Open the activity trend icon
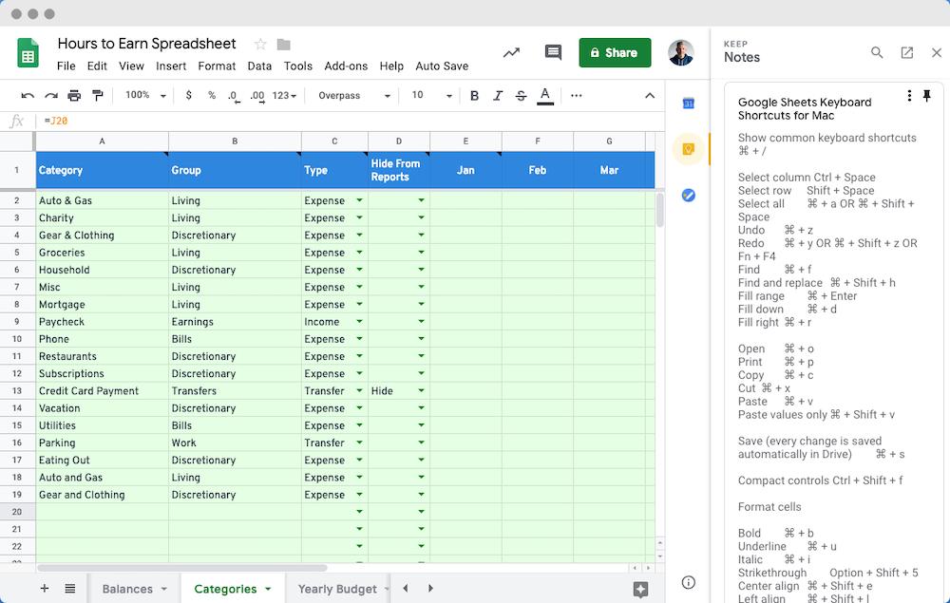This screenshot has width=950, height=603. tap(511, 52)
